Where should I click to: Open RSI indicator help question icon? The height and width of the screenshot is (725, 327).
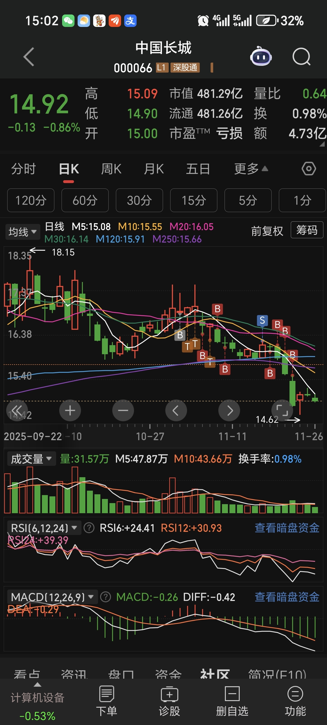[89, 528]
